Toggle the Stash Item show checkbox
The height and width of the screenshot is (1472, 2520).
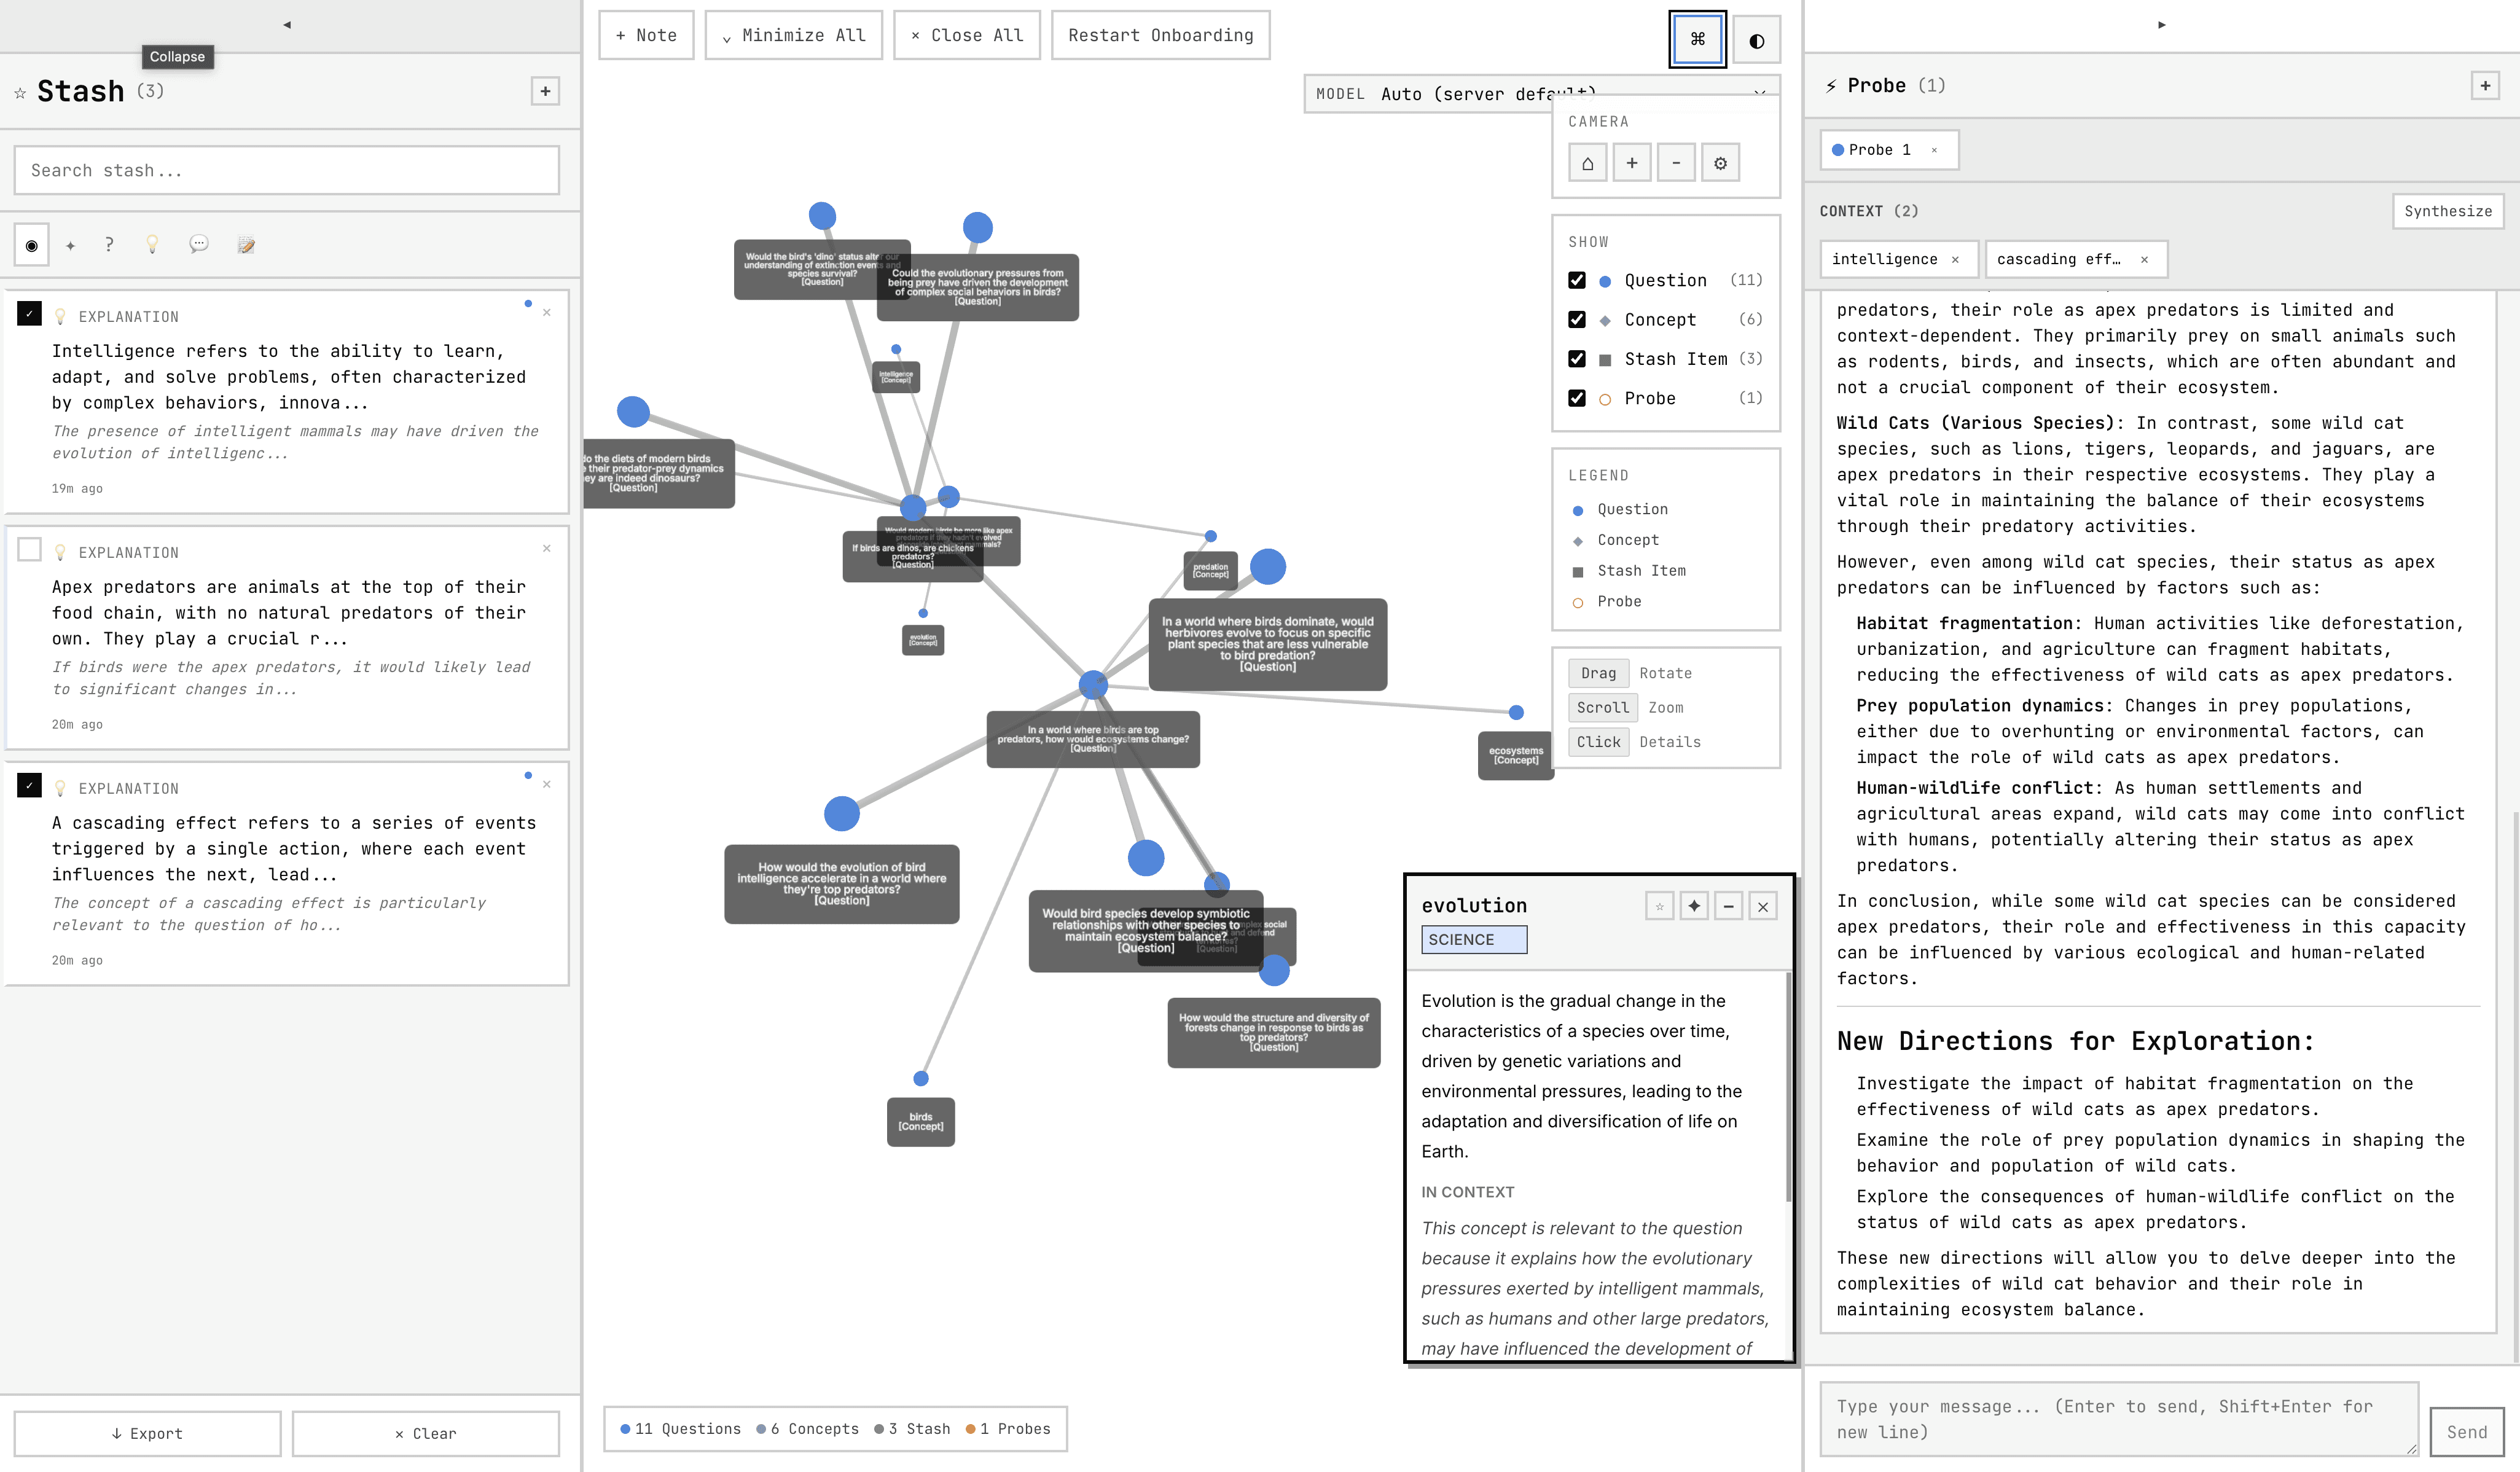[x=1577, y=358]
